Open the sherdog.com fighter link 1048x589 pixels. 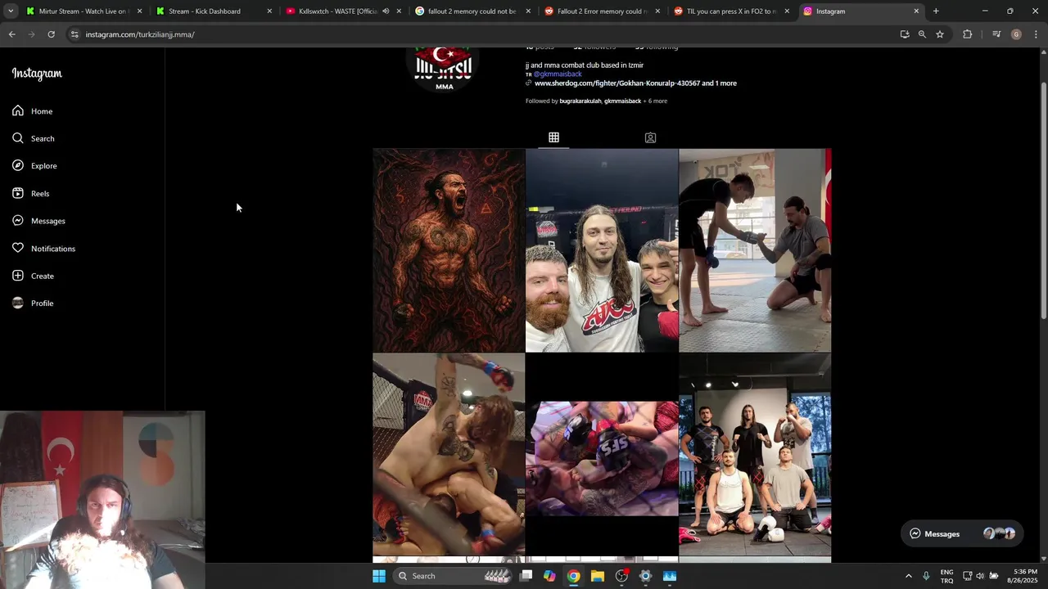(635, 83)
